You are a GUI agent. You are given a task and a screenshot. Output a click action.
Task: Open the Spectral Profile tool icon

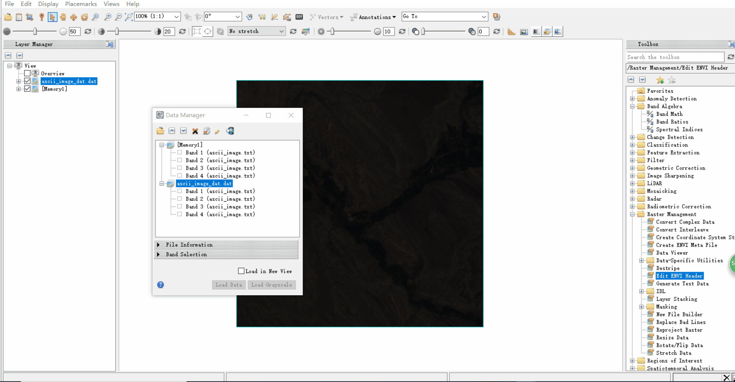[262, 17]
